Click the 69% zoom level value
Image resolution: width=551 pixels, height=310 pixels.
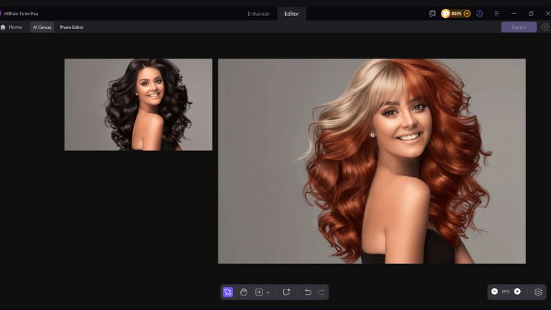pos(506,291)
